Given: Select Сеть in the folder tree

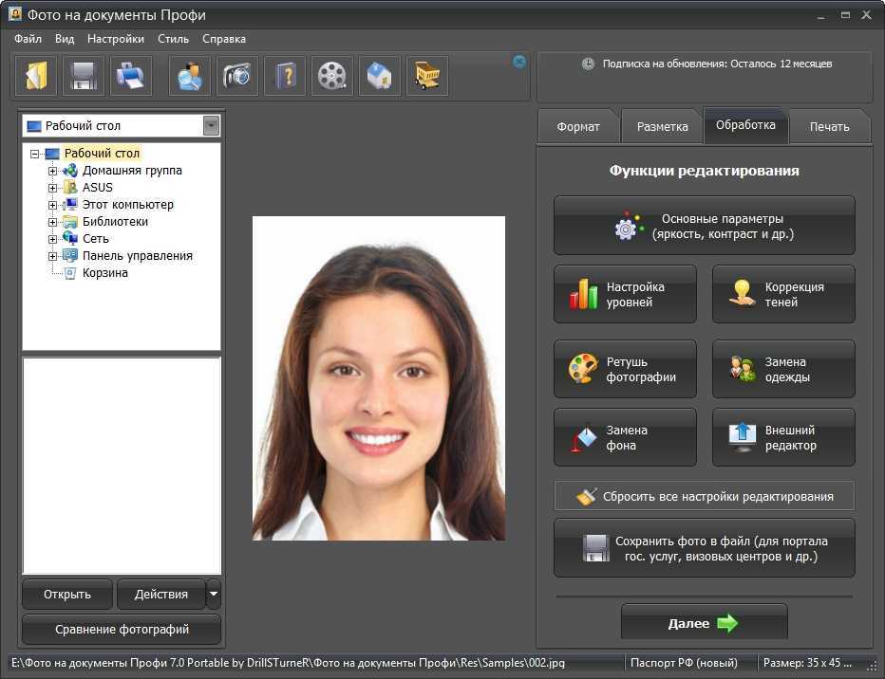Looking at the screenshot, I should click(x=95, y=239).
